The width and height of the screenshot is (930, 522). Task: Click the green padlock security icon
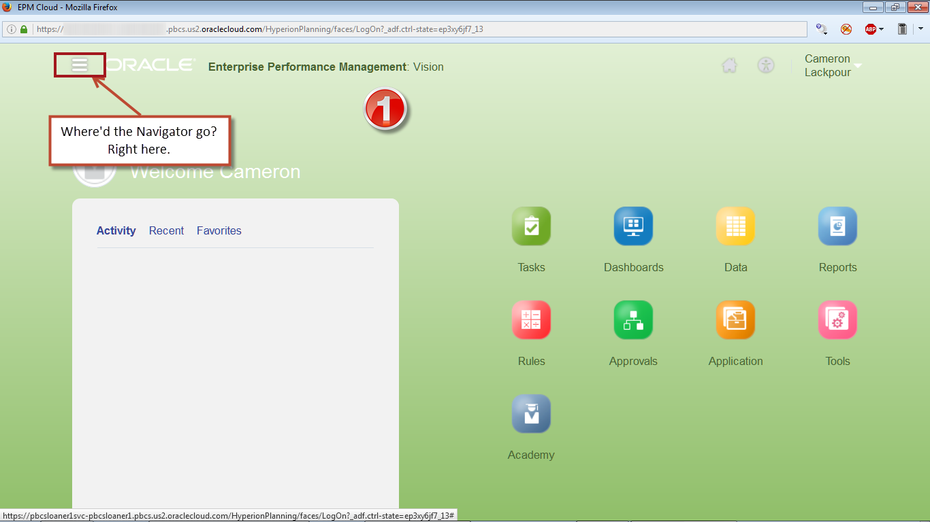[24, 29]
